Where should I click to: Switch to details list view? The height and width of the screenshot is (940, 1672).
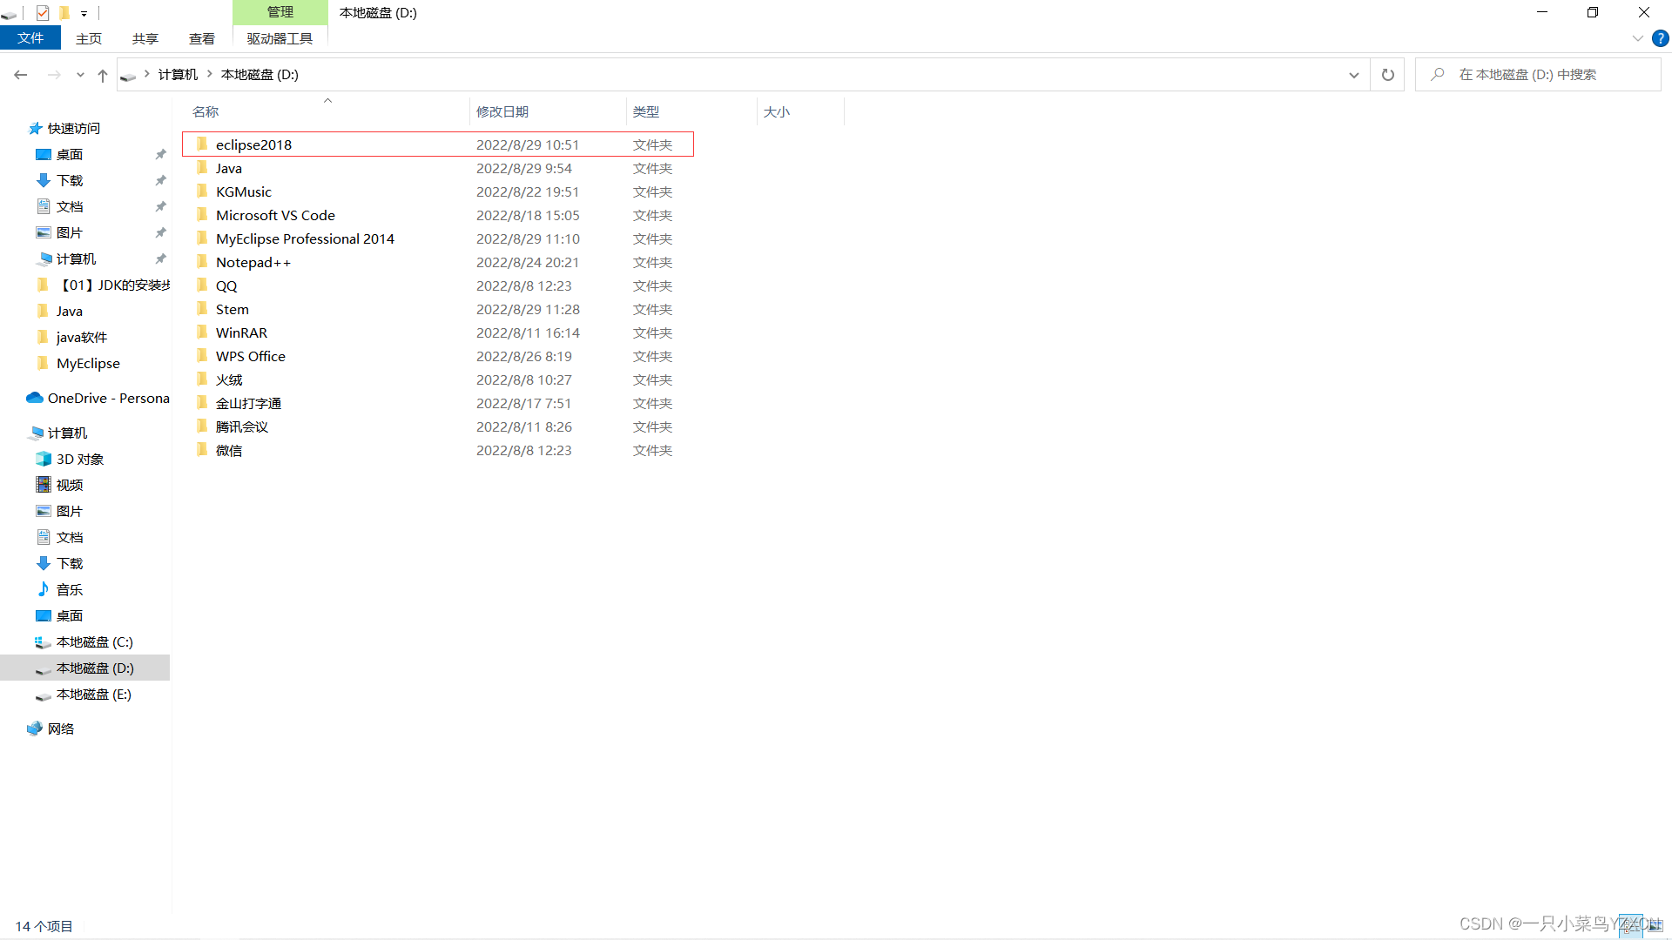[x=1631, y=926]
